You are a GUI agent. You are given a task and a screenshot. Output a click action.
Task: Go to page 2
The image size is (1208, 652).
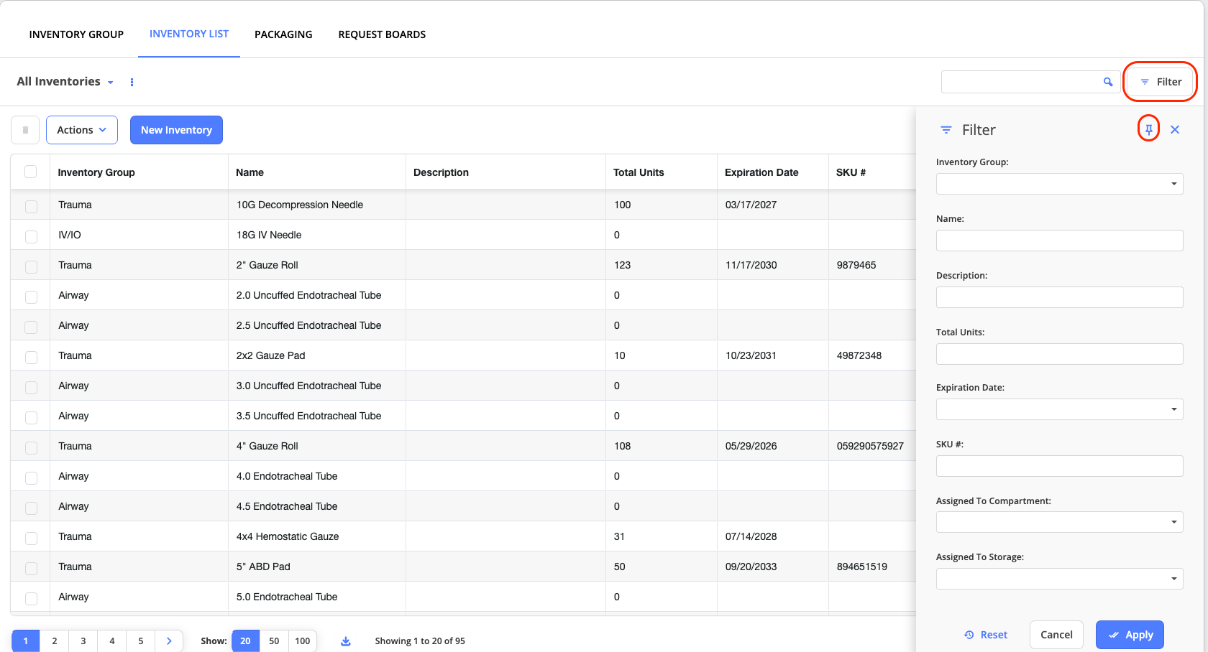point(55,641)
